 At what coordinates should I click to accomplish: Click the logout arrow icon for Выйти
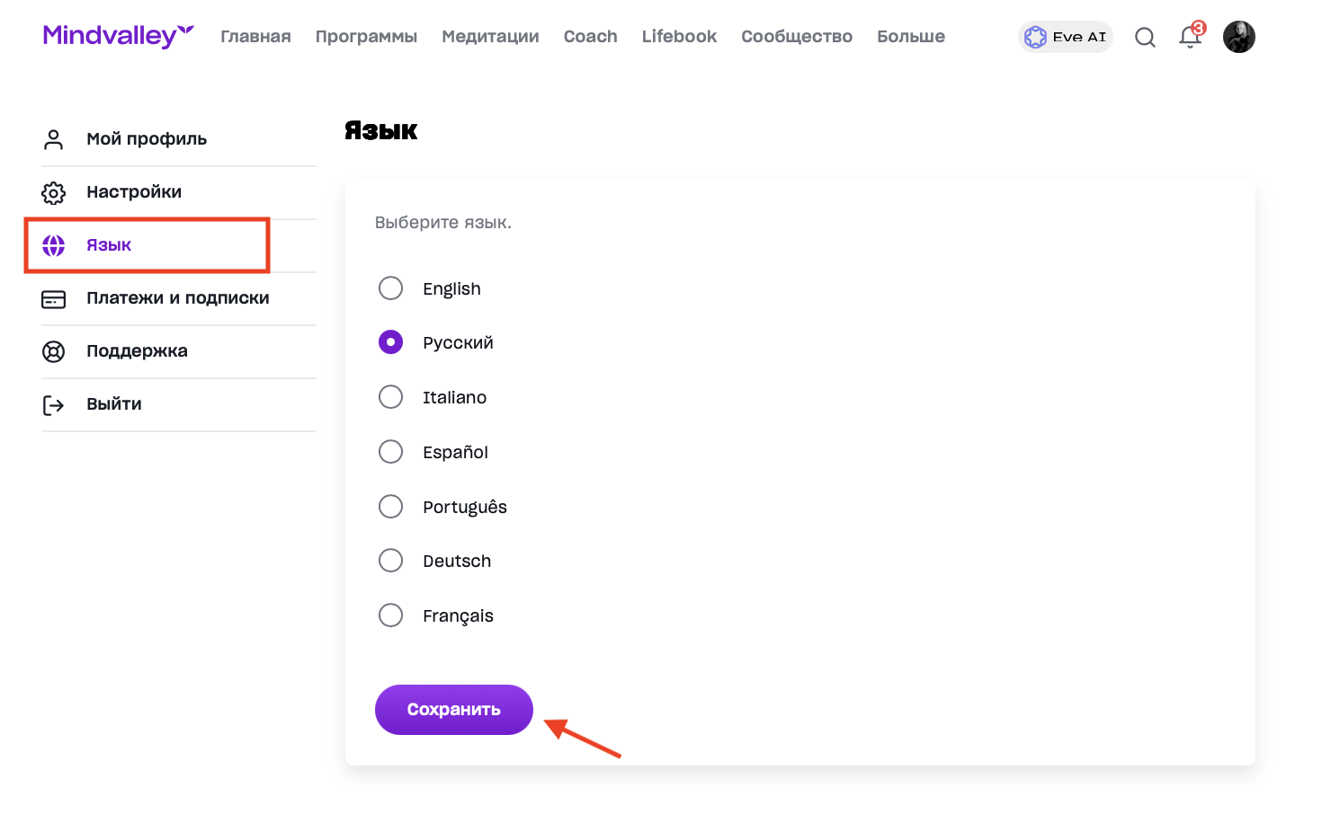[54, 405]
